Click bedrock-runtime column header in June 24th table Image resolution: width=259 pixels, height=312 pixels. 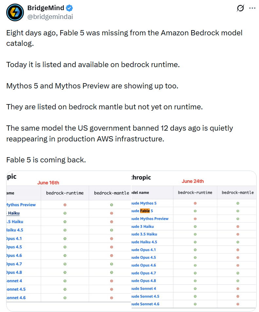click(x=195, y=193)
